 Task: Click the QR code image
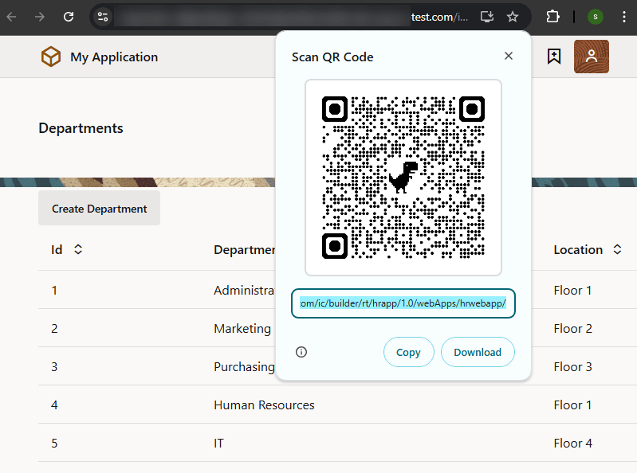tap(403, 178)
